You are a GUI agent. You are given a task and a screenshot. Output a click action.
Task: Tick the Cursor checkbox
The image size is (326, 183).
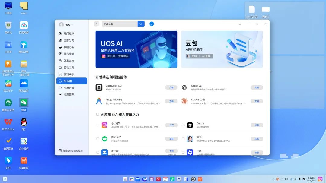(x=183, y=125)
